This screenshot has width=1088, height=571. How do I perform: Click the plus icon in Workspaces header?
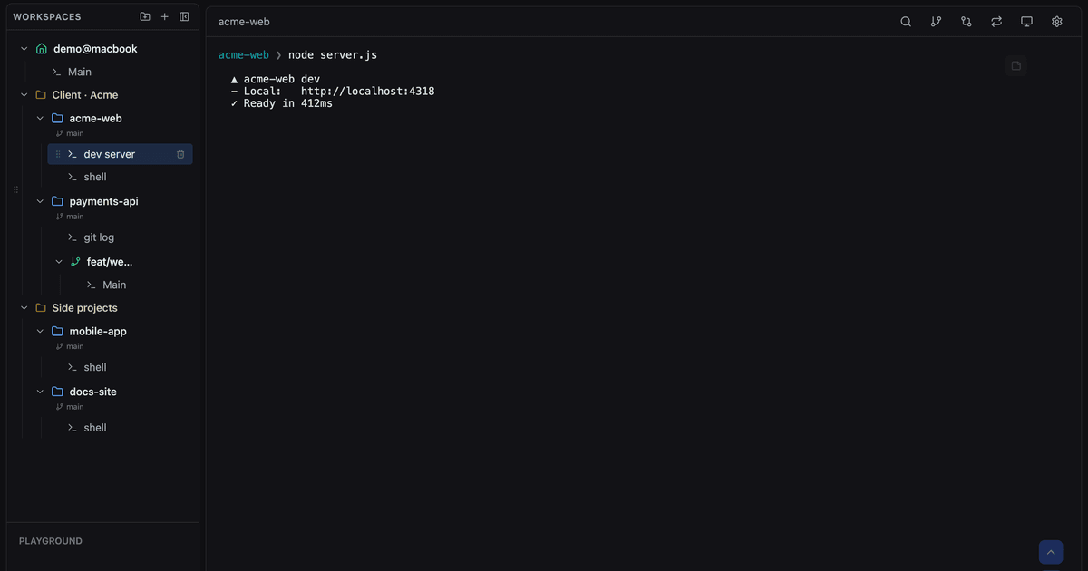(x=164, y=16)
